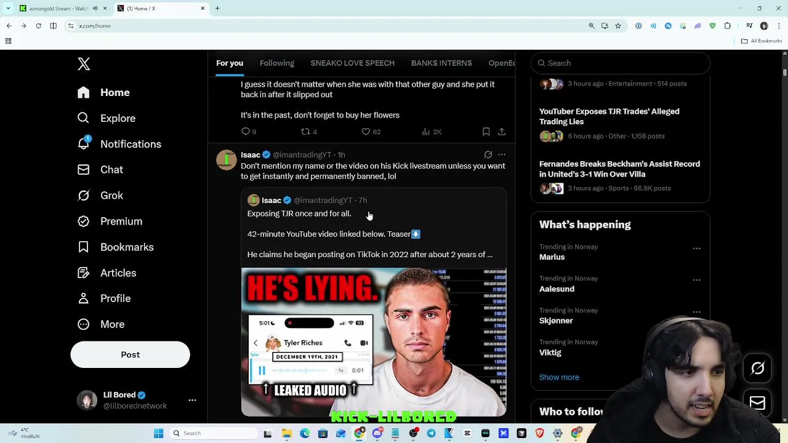The image size is (788, 443).
Task: Reply to the flowers post with 9 replies
Action: pos(249,132)
